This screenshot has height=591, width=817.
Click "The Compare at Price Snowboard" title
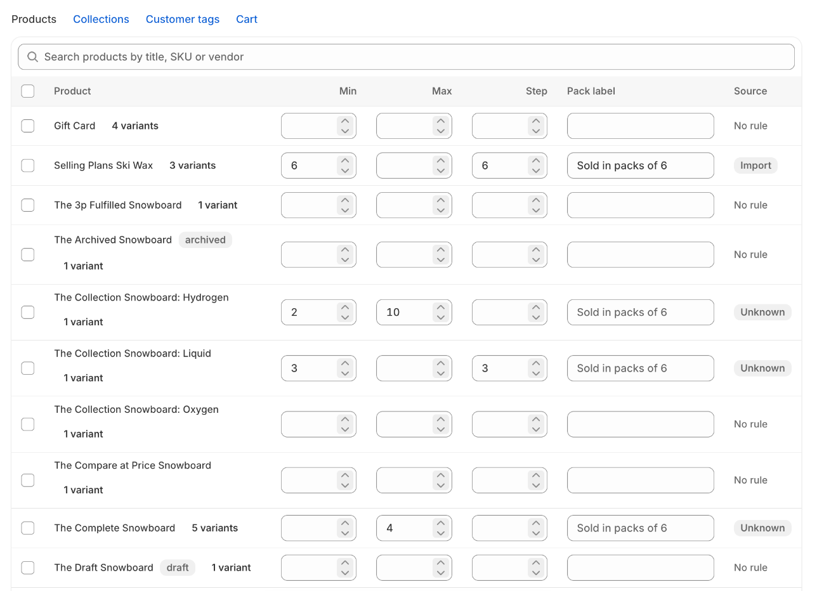(x=133, y=465)
